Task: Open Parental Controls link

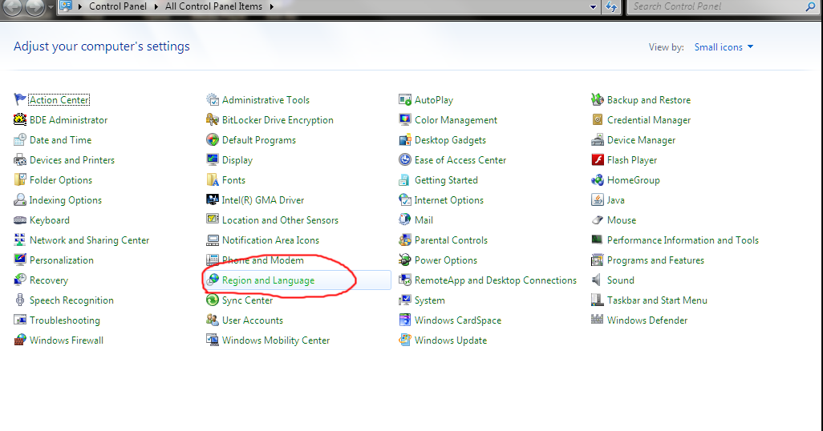Action: (x=451, y=240)
